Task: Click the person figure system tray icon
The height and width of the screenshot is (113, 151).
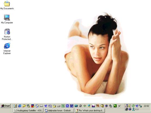Action: coord(133,109)
